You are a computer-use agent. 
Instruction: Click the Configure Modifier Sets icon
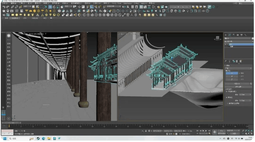point(241,61)
